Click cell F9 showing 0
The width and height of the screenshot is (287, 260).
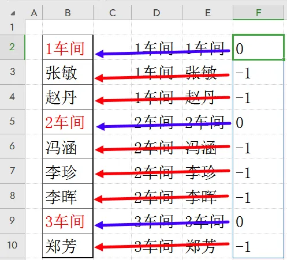259,221
